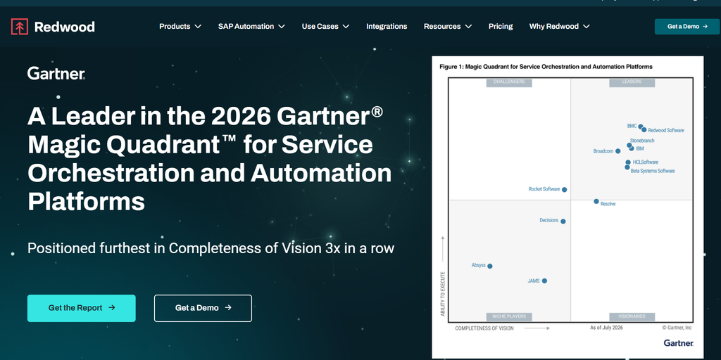721x360 pixels.
Task: Open the Why Redwood dropdown chevron
Action: click(x=587, y=27)
